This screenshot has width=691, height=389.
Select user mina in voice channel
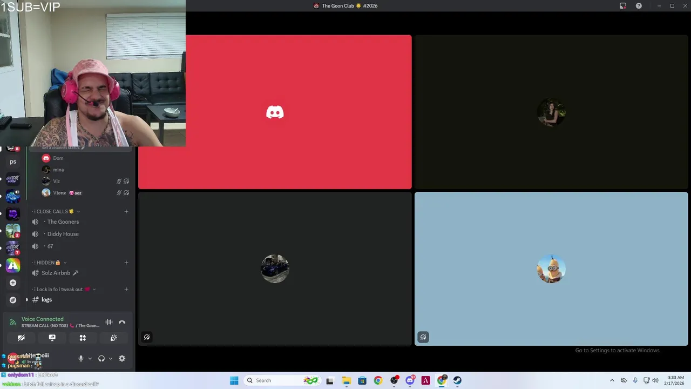(86, 170)
